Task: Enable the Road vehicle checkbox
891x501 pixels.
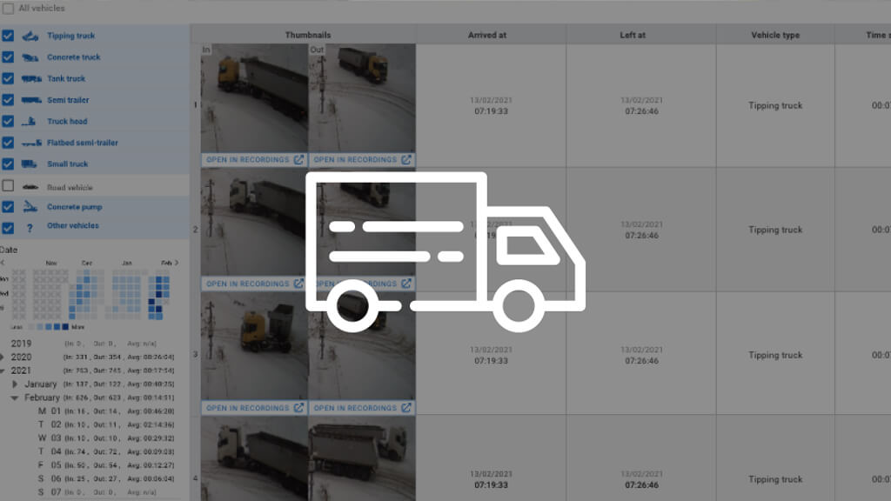Action: click(8, 186)
